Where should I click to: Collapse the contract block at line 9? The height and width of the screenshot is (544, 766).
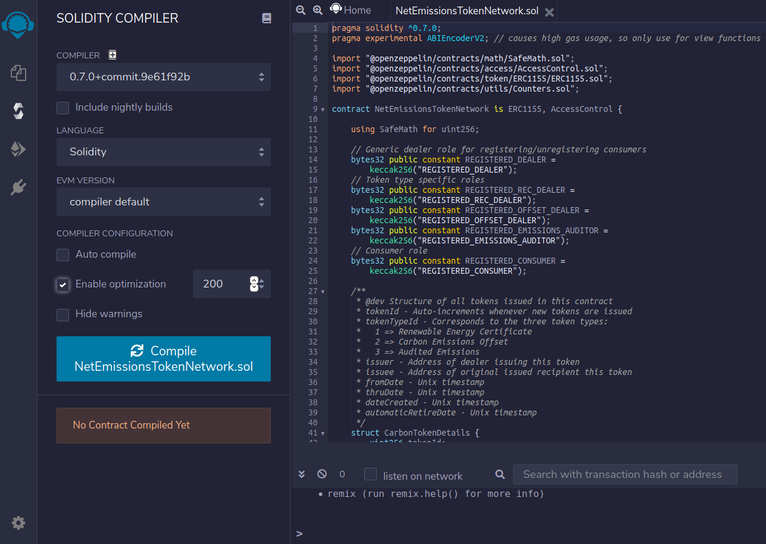pyautogui.click(x=323, y=110)
